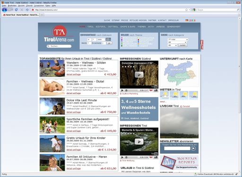Open the third small dropdown beside the suchen button
This screenshot has width=242, height=177.
coord(172,45)
